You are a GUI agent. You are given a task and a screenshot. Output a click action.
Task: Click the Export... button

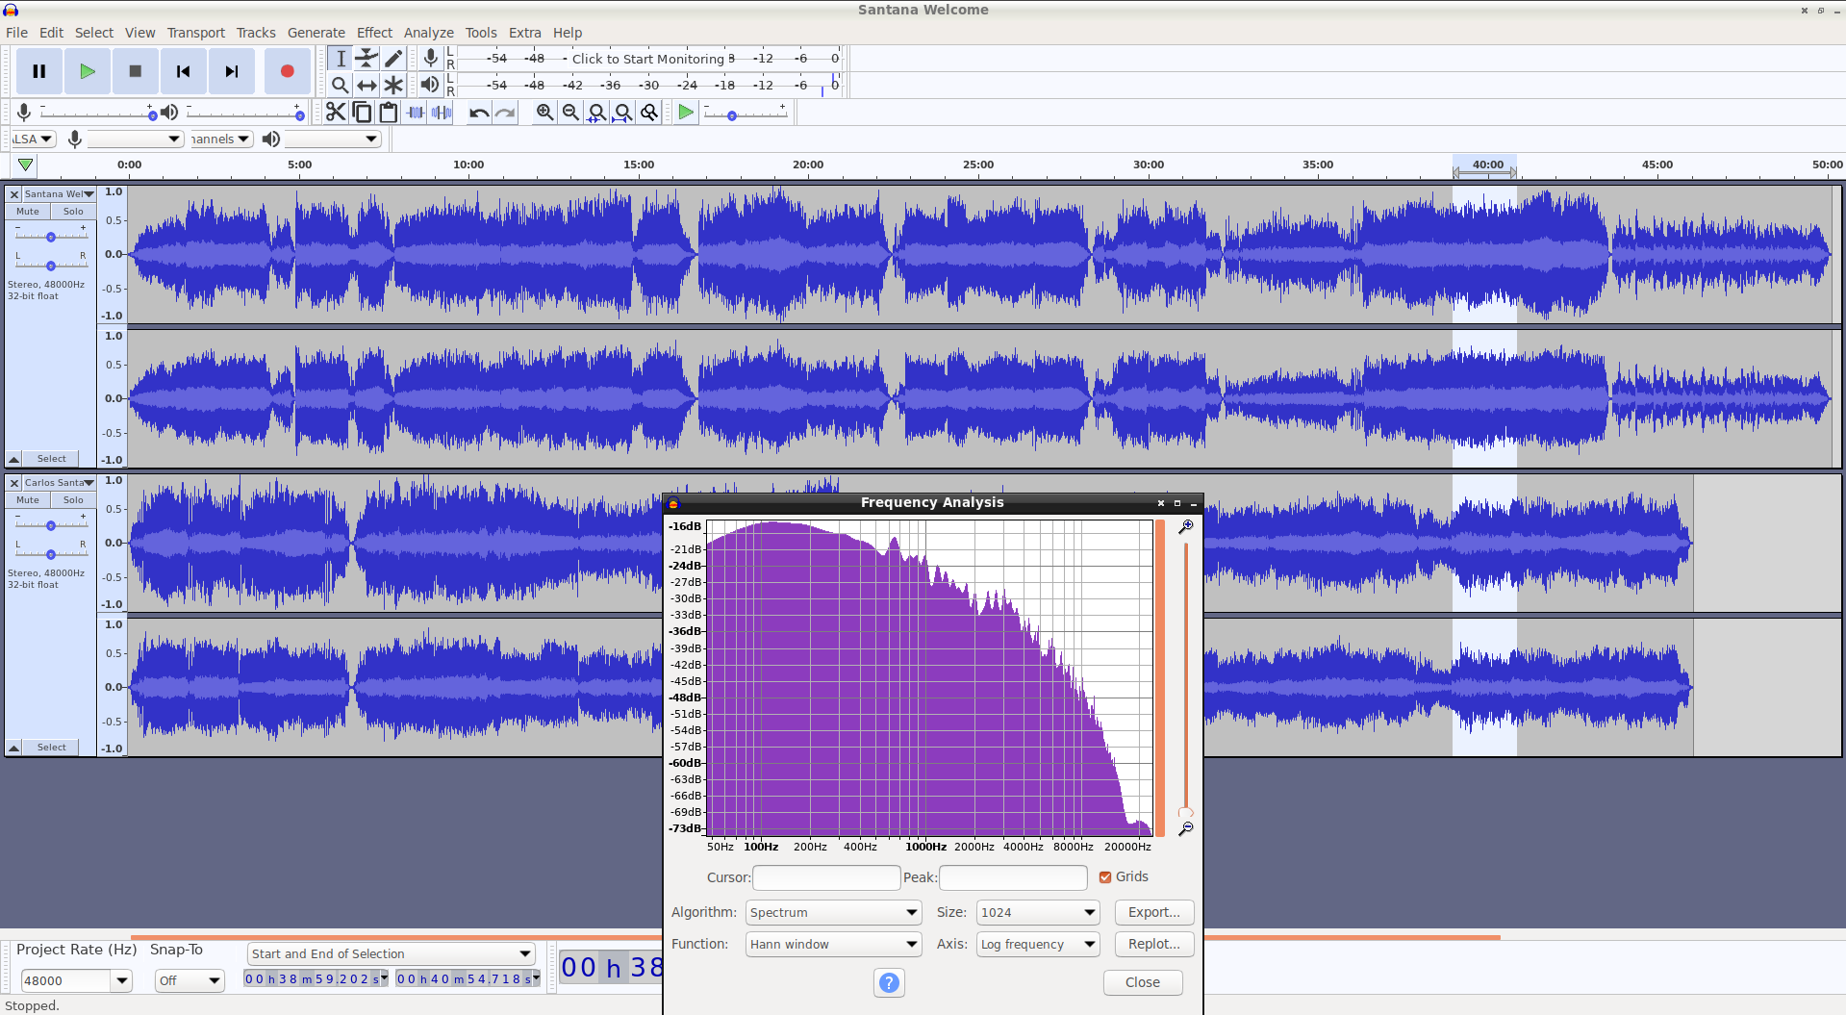click(1153, 912)
